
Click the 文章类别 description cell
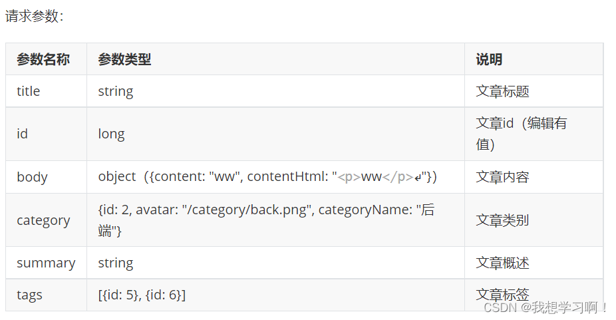(503, 220)
